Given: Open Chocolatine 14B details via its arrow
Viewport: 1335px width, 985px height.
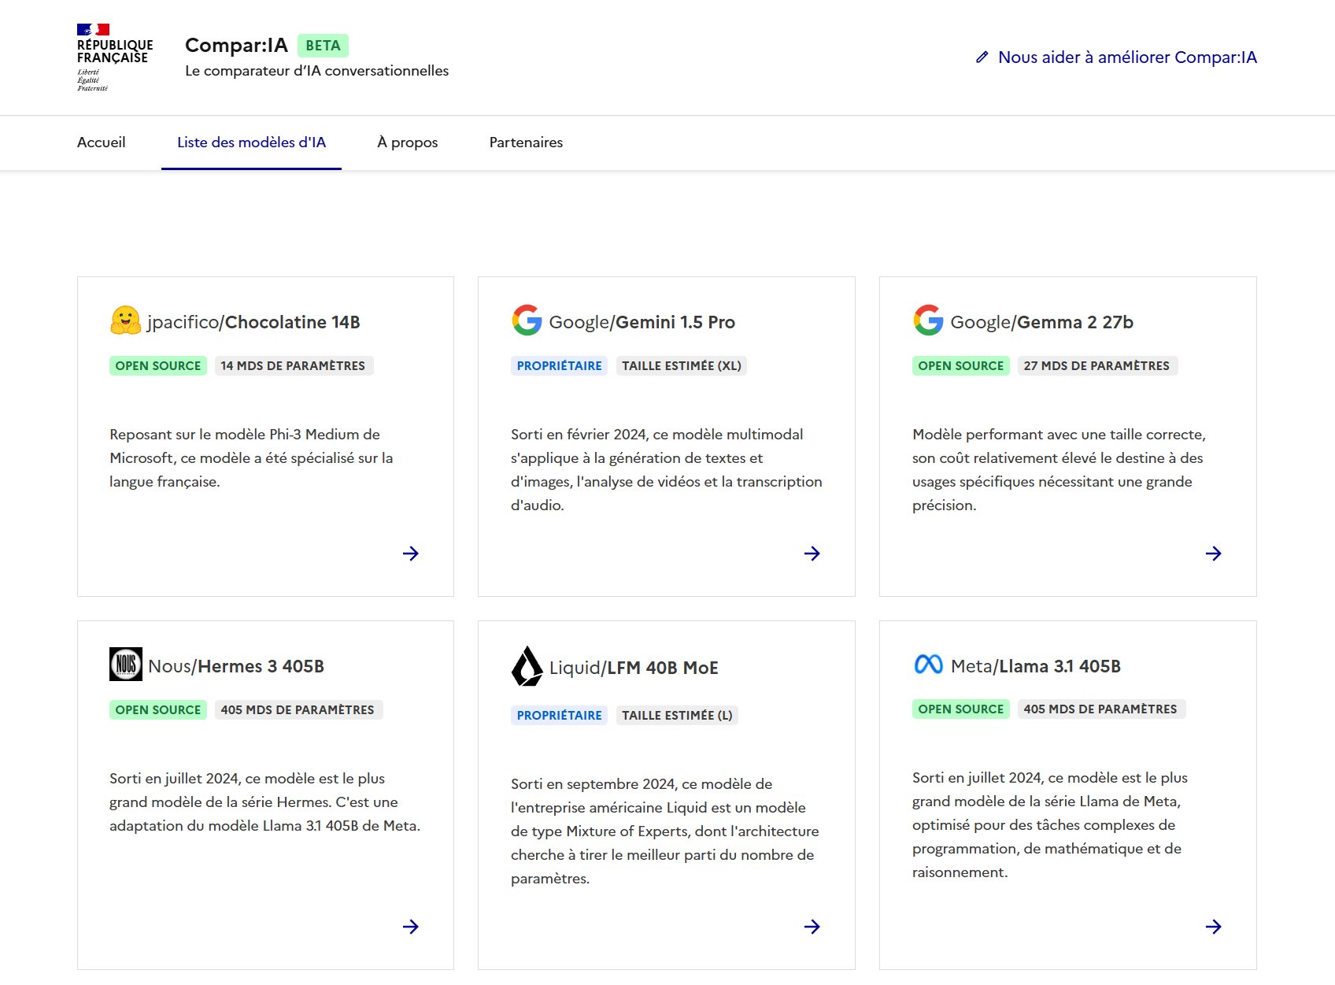Looking at the screenshot, I should pyautogui.click(x=410, y=554).
